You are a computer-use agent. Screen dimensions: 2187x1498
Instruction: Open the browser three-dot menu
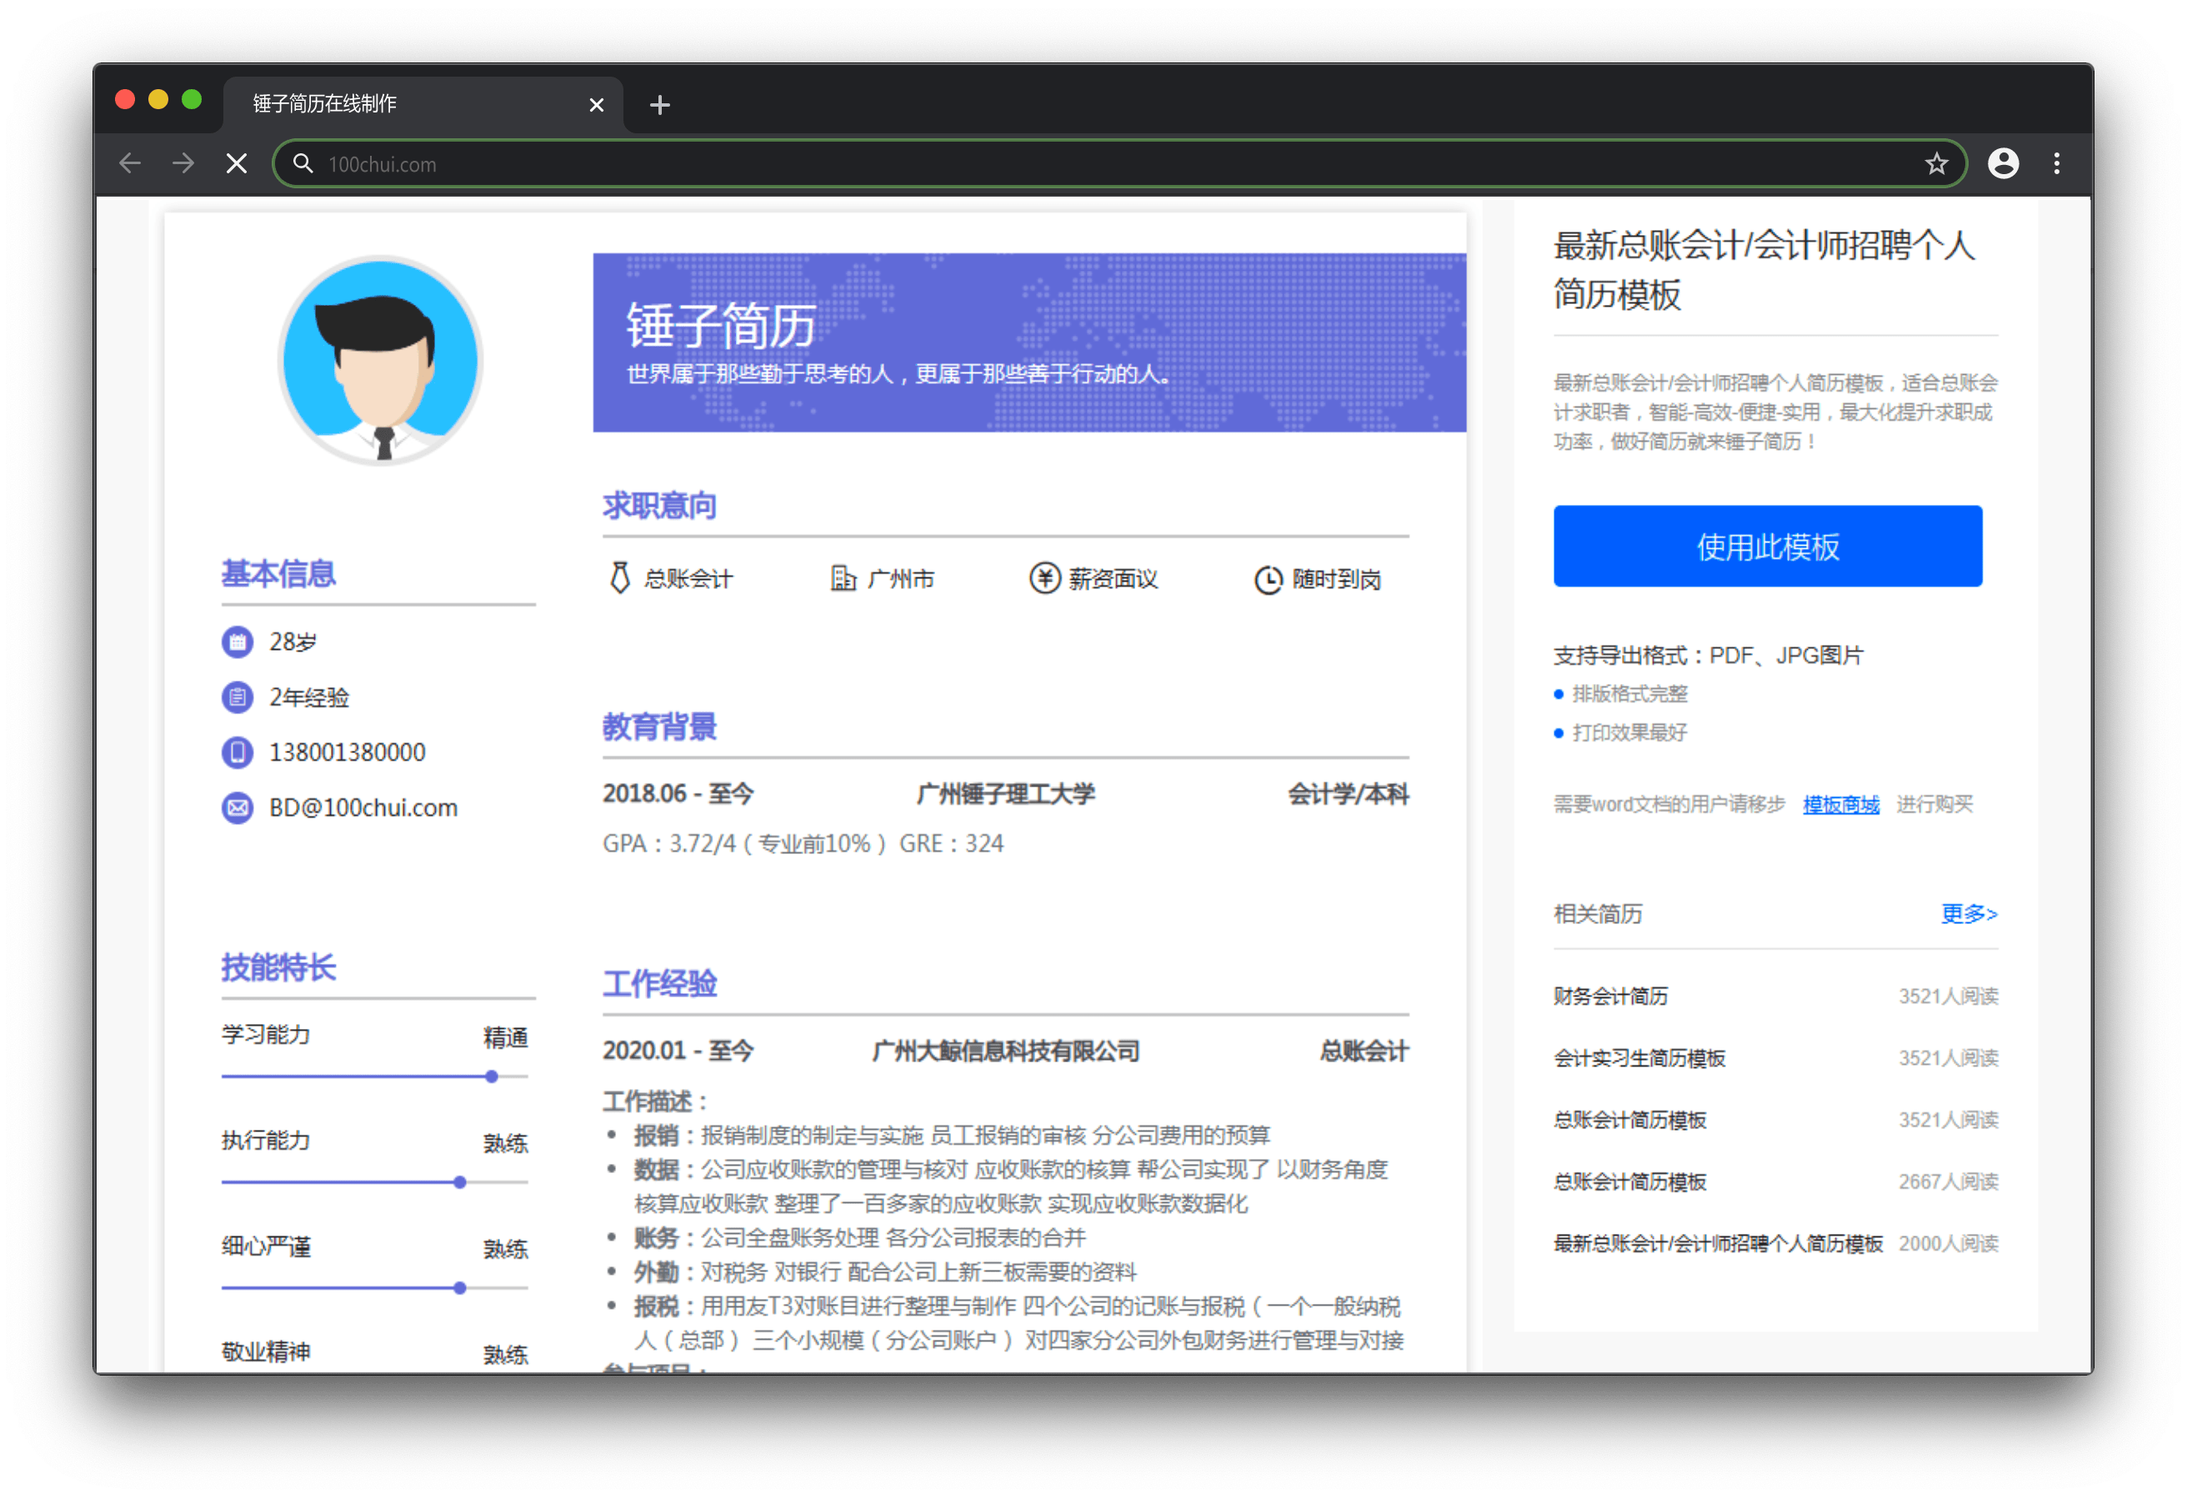pyautogui.click(x=2057, y=164)
